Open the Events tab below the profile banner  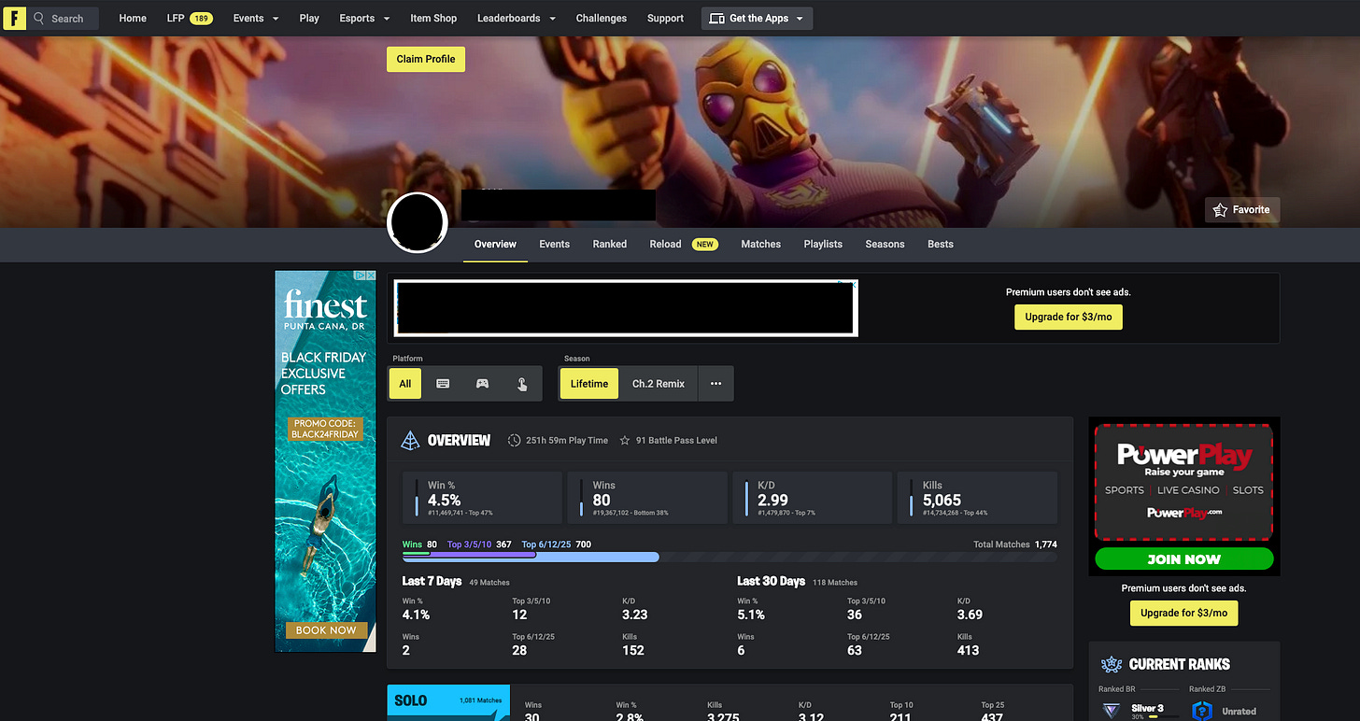554,244
